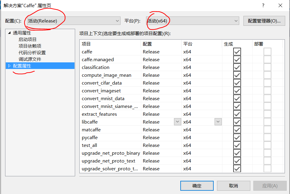Image resolution: width=290 pixels, height=194 pixels.
Task: Click the 确定 button
Action: [x=197, y=186]
